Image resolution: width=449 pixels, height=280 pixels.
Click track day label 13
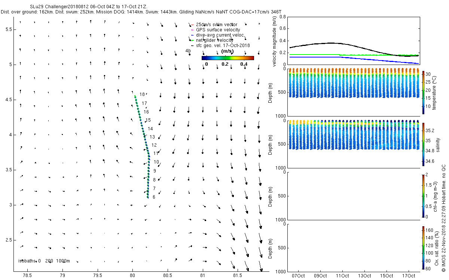152,137
